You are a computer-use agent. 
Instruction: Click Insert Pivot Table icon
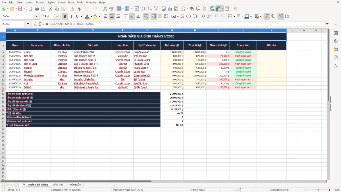pyautogui.click(x=176, y=9)
